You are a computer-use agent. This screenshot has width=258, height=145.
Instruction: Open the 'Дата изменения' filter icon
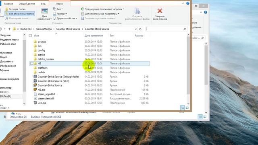44,11
